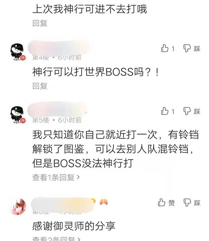Dislike the 第4楼 comment with thumbs-down
The width and height of the screenshot is (209, 241).
191,49
